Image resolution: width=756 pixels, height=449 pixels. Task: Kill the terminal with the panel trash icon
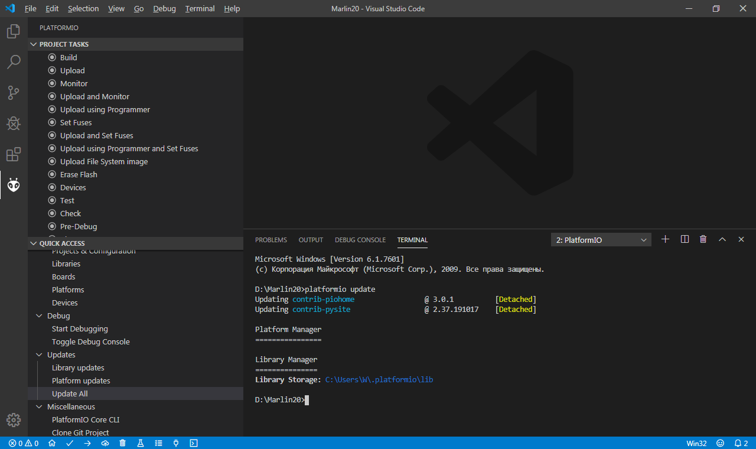pyautogui.click(x=703, y=239)
